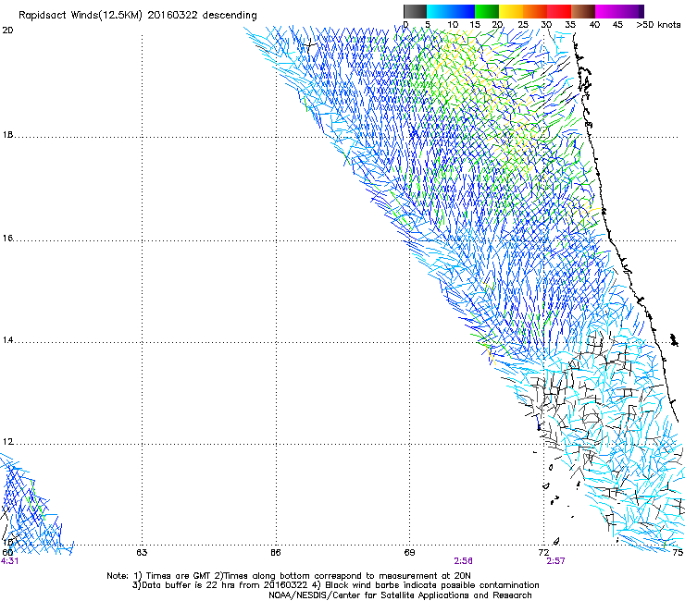Click the legend value '15'
This screenshot has height=601, width=685.
[x=475, y=25]
